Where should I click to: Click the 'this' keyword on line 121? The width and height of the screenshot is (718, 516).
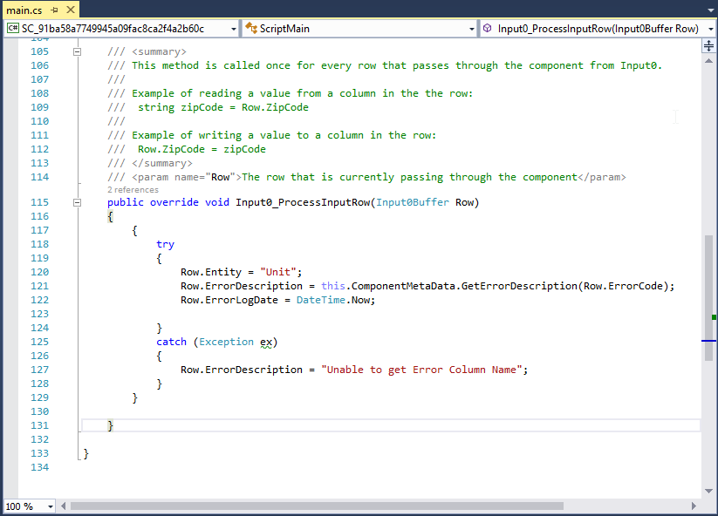pyautogui.click(x=333, y=286)
